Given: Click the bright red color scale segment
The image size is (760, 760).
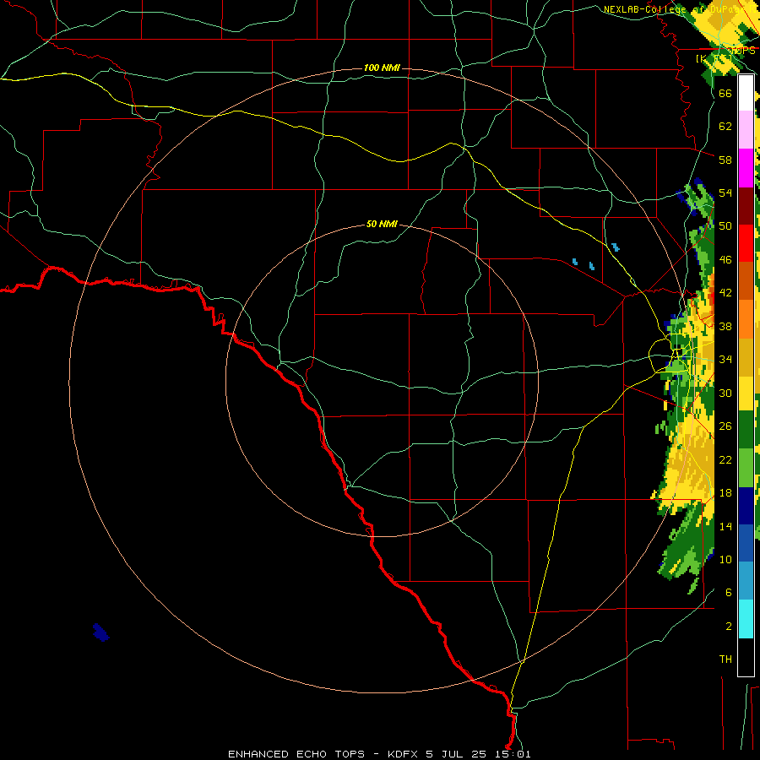Looking at the screenshot, I should (746, 243).
